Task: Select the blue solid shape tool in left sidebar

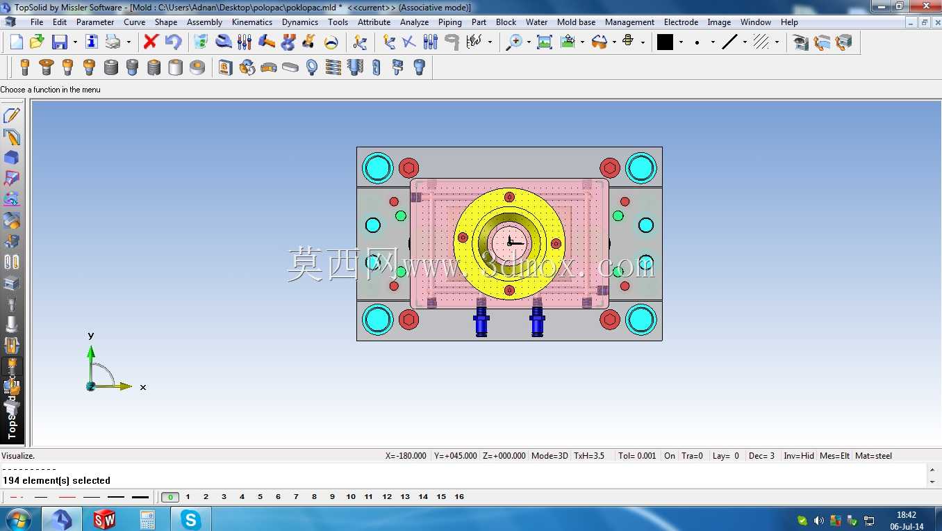Action: click(12, 157)
